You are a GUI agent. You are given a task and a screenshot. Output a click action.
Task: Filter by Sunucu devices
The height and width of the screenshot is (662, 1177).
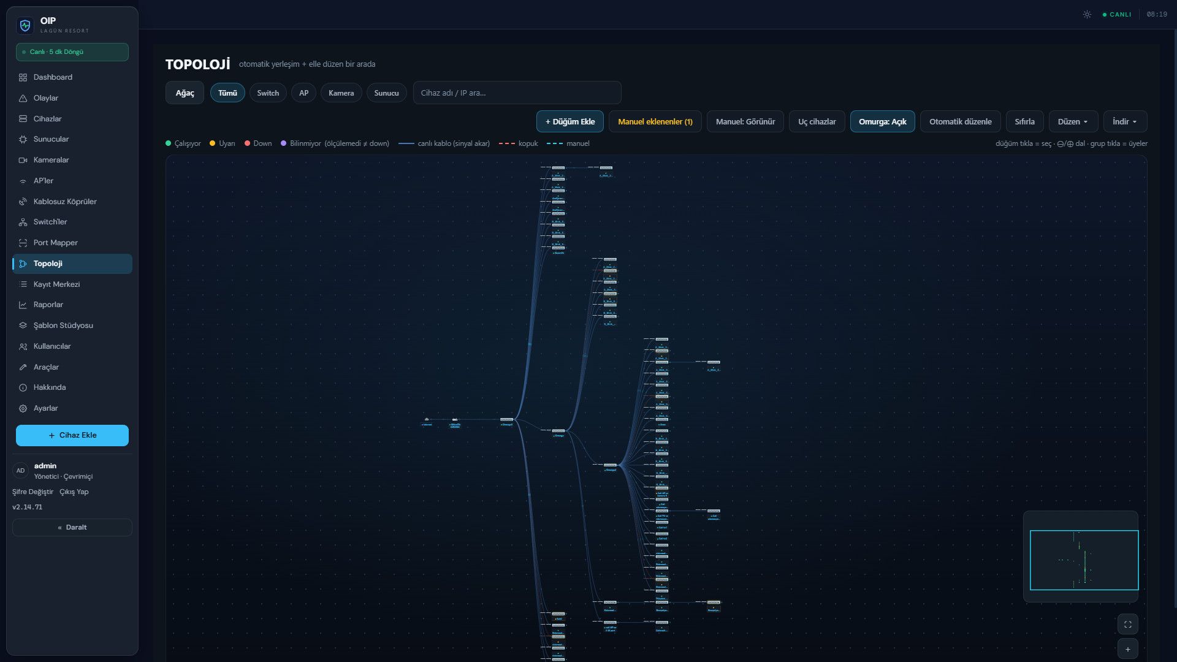[x=386, y=93]
